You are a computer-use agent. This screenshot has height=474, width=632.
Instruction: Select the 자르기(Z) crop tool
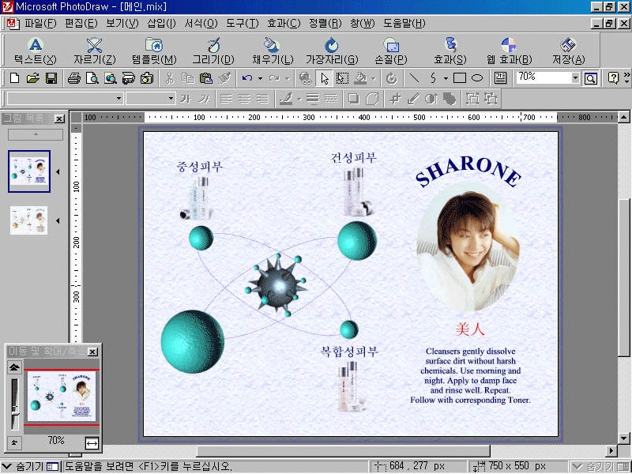94,51
